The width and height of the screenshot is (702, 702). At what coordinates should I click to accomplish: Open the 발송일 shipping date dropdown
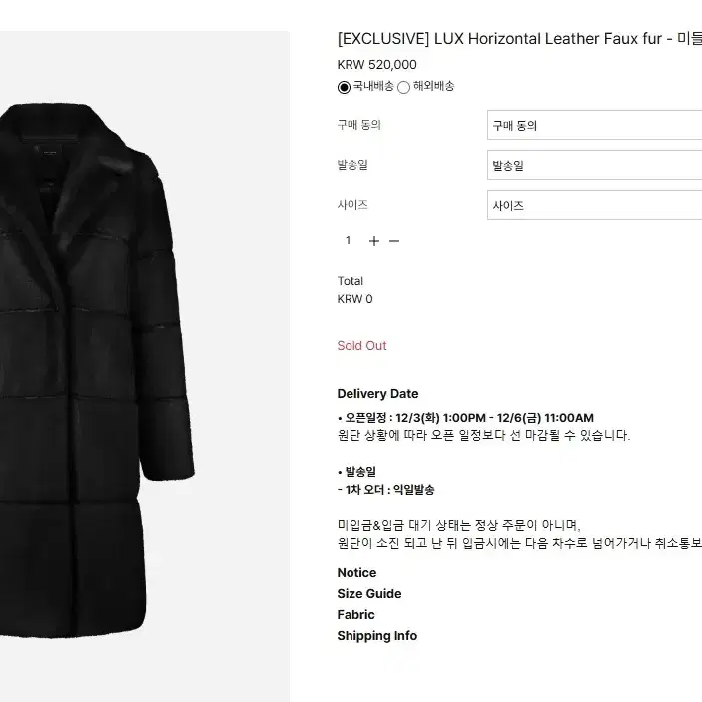click(x=594, y=165)
